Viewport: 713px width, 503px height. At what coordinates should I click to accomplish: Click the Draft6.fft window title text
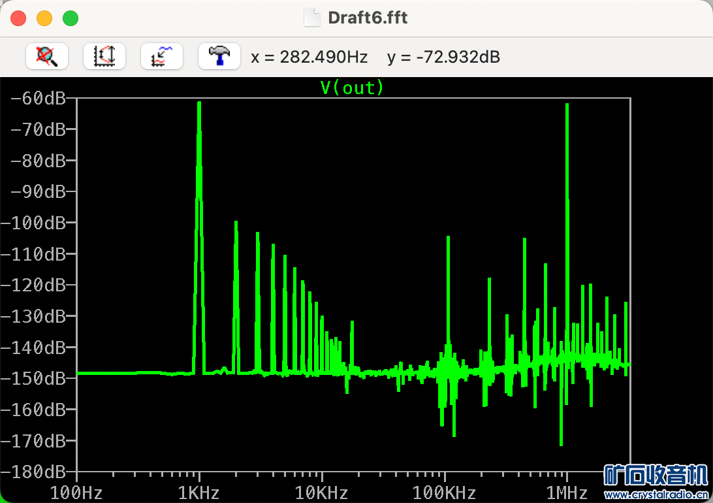click(x=368, y=18)
